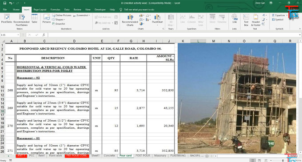Switch to the PRE POUR CONC sheet tab
The height and width of the screenshot is (162, 302).
click(77, 156)
